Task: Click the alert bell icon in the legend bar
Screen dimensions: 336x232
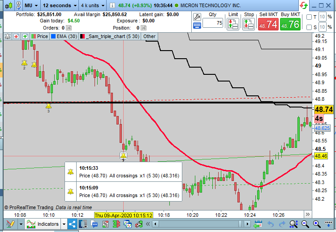Action: click(8, 36)
